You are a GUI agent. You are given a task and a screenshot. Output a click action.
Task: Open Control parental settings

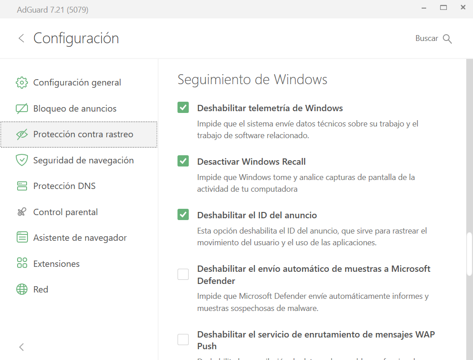pos(79,212)
